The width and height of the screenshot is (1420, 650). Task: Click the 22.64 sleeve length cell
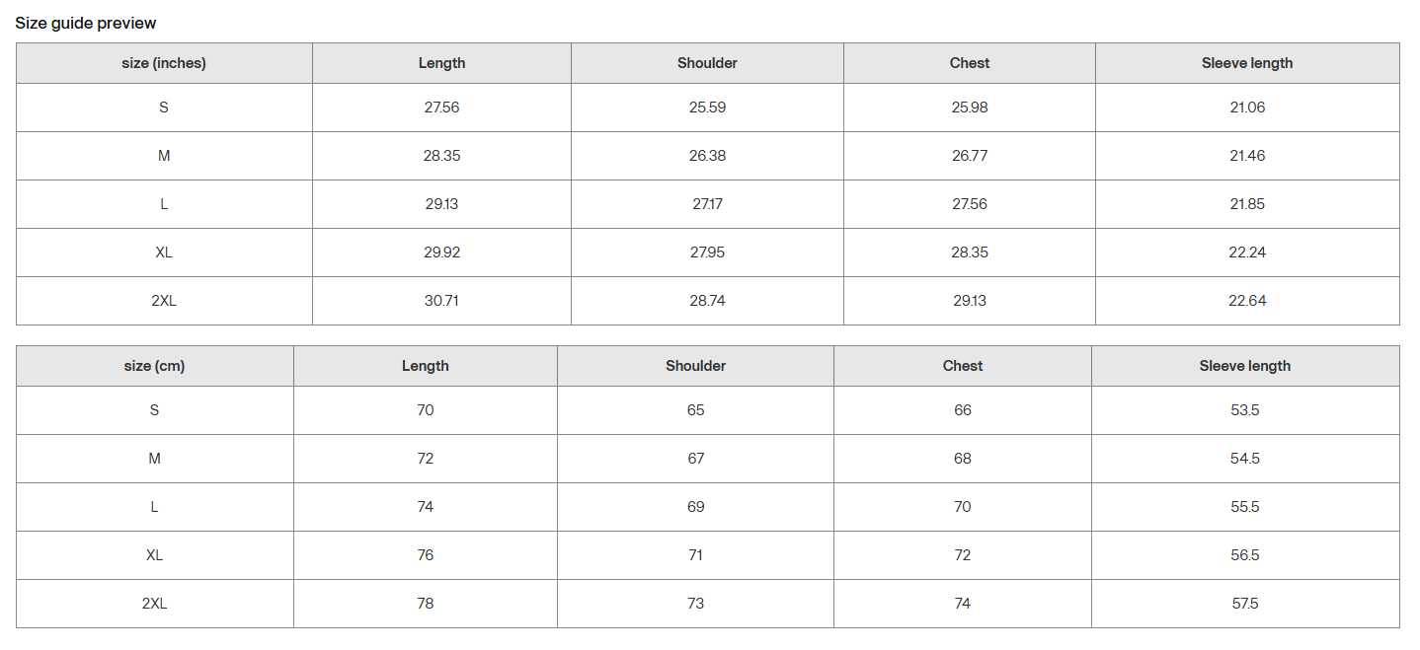pos(1247,301)
